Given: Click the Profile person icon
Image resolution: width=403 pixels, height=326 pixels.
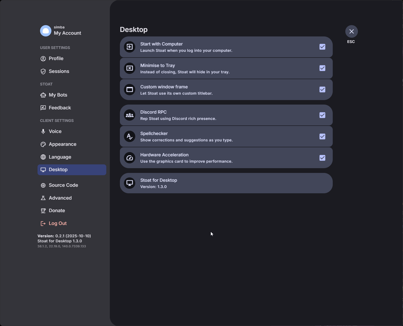Looking at the screenshot, I should pos(43,59).
